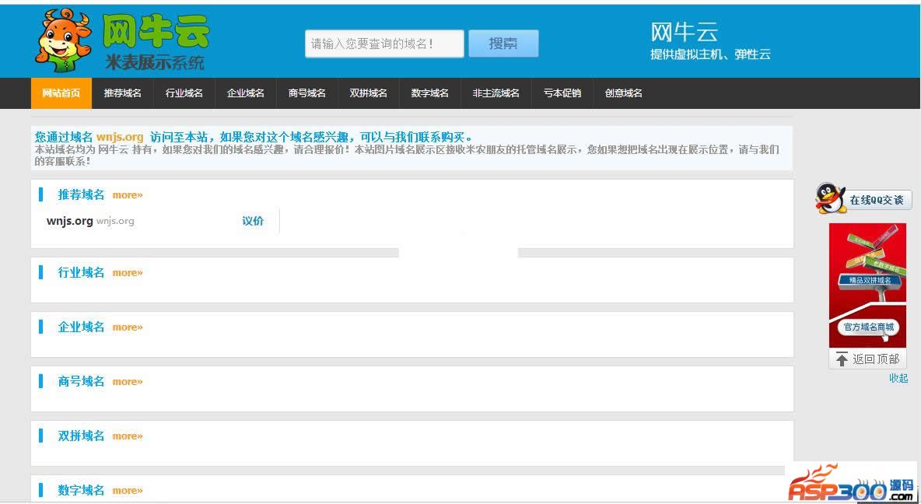Click the 议价 negotiate price link
This screenshot has width=921, height=504.
coord(253,221)
